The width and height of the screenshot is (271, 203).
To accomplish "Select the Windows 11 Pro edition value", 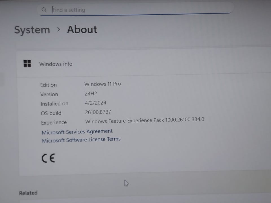I will coord(102,84).
